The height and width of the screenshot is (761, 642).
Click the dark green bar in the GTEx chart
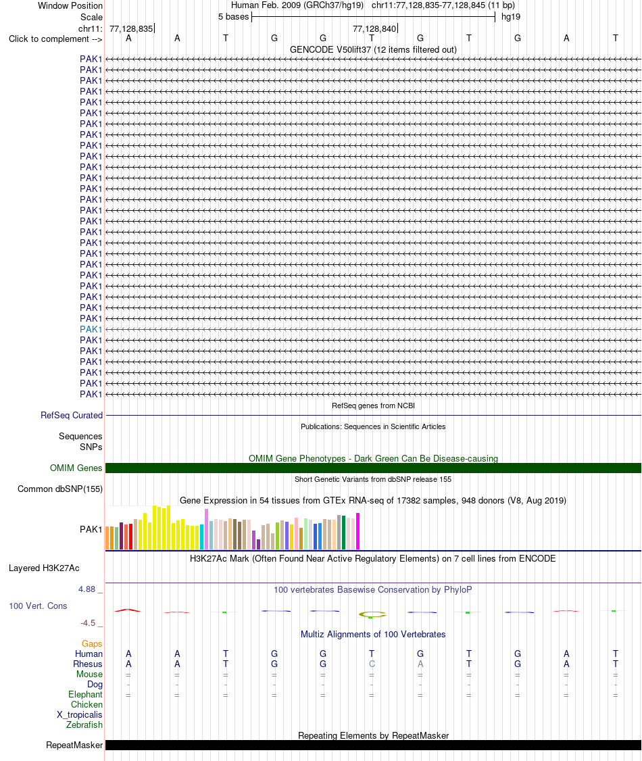coord(343,533)
